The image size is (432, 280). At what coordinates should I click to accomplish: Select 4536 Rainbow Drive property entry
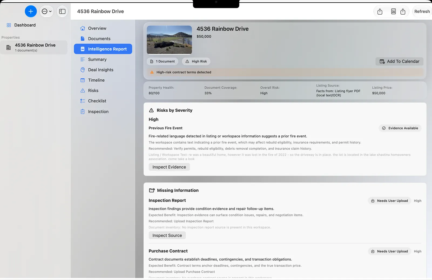click(34, 47)
